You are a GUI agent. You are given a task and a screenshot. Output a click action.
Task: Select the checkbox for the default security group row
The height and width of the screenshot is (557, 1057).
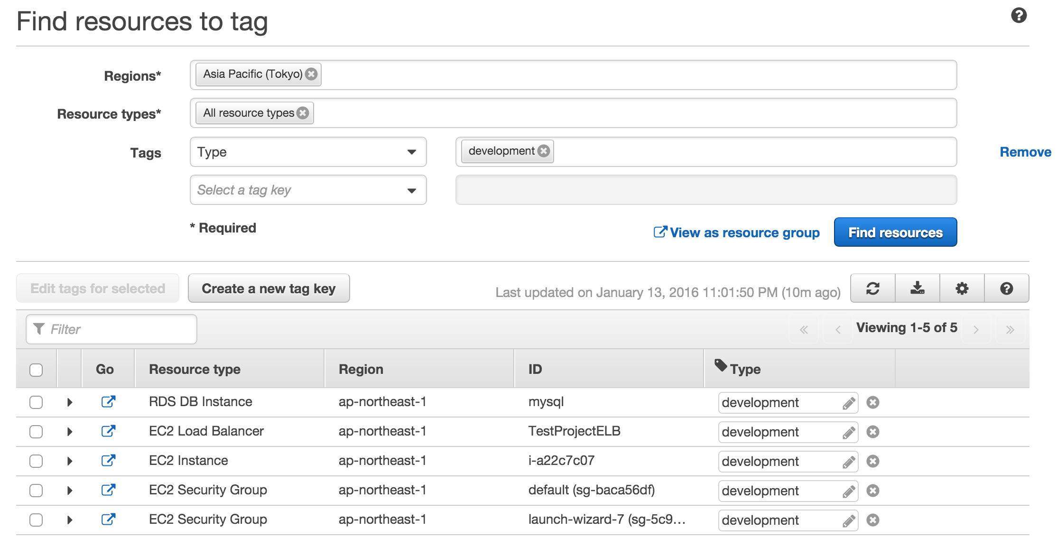36,491
